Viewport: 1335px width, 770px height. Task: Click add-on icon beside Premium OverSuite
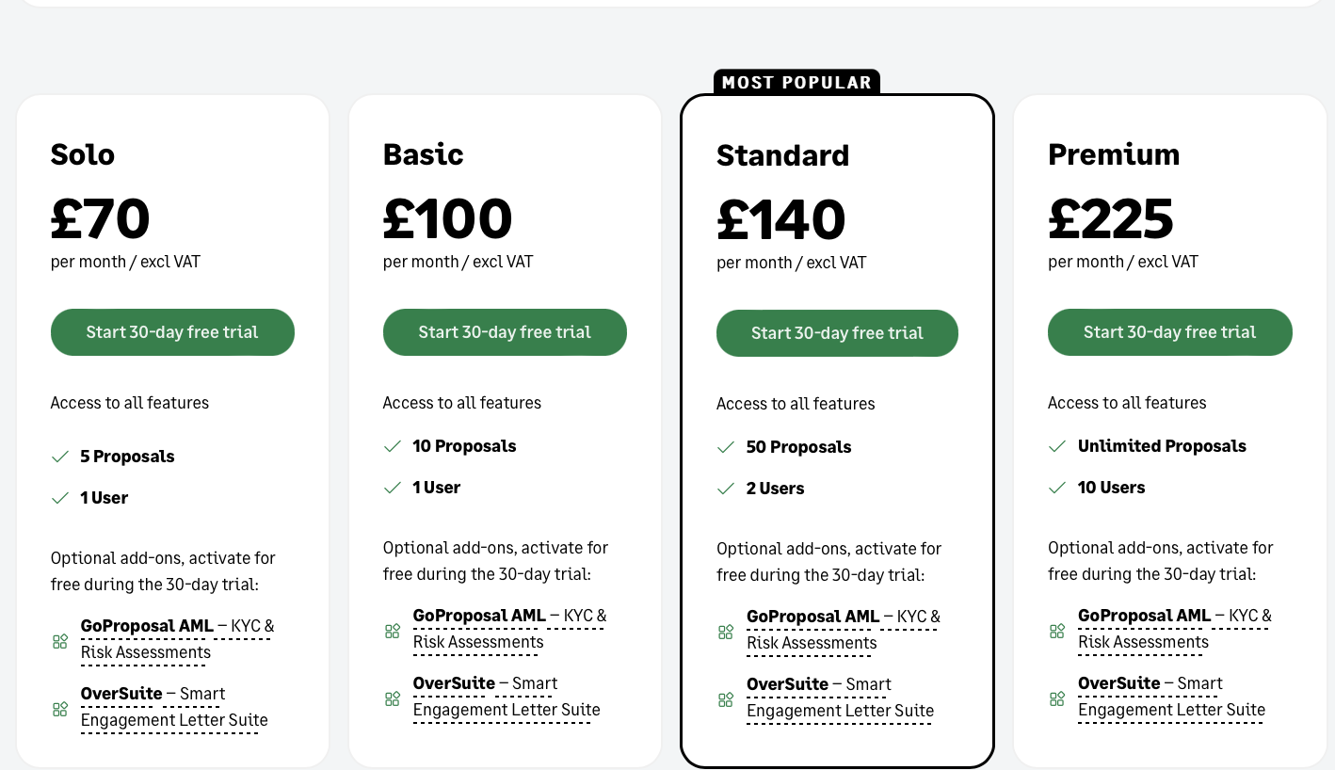[1057, 698]
